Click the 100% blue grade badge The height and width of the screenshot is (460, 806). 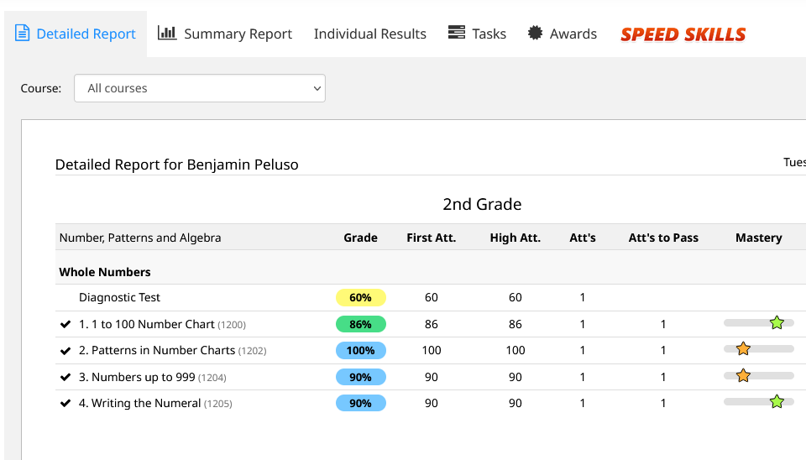click(x=360, y=350)
